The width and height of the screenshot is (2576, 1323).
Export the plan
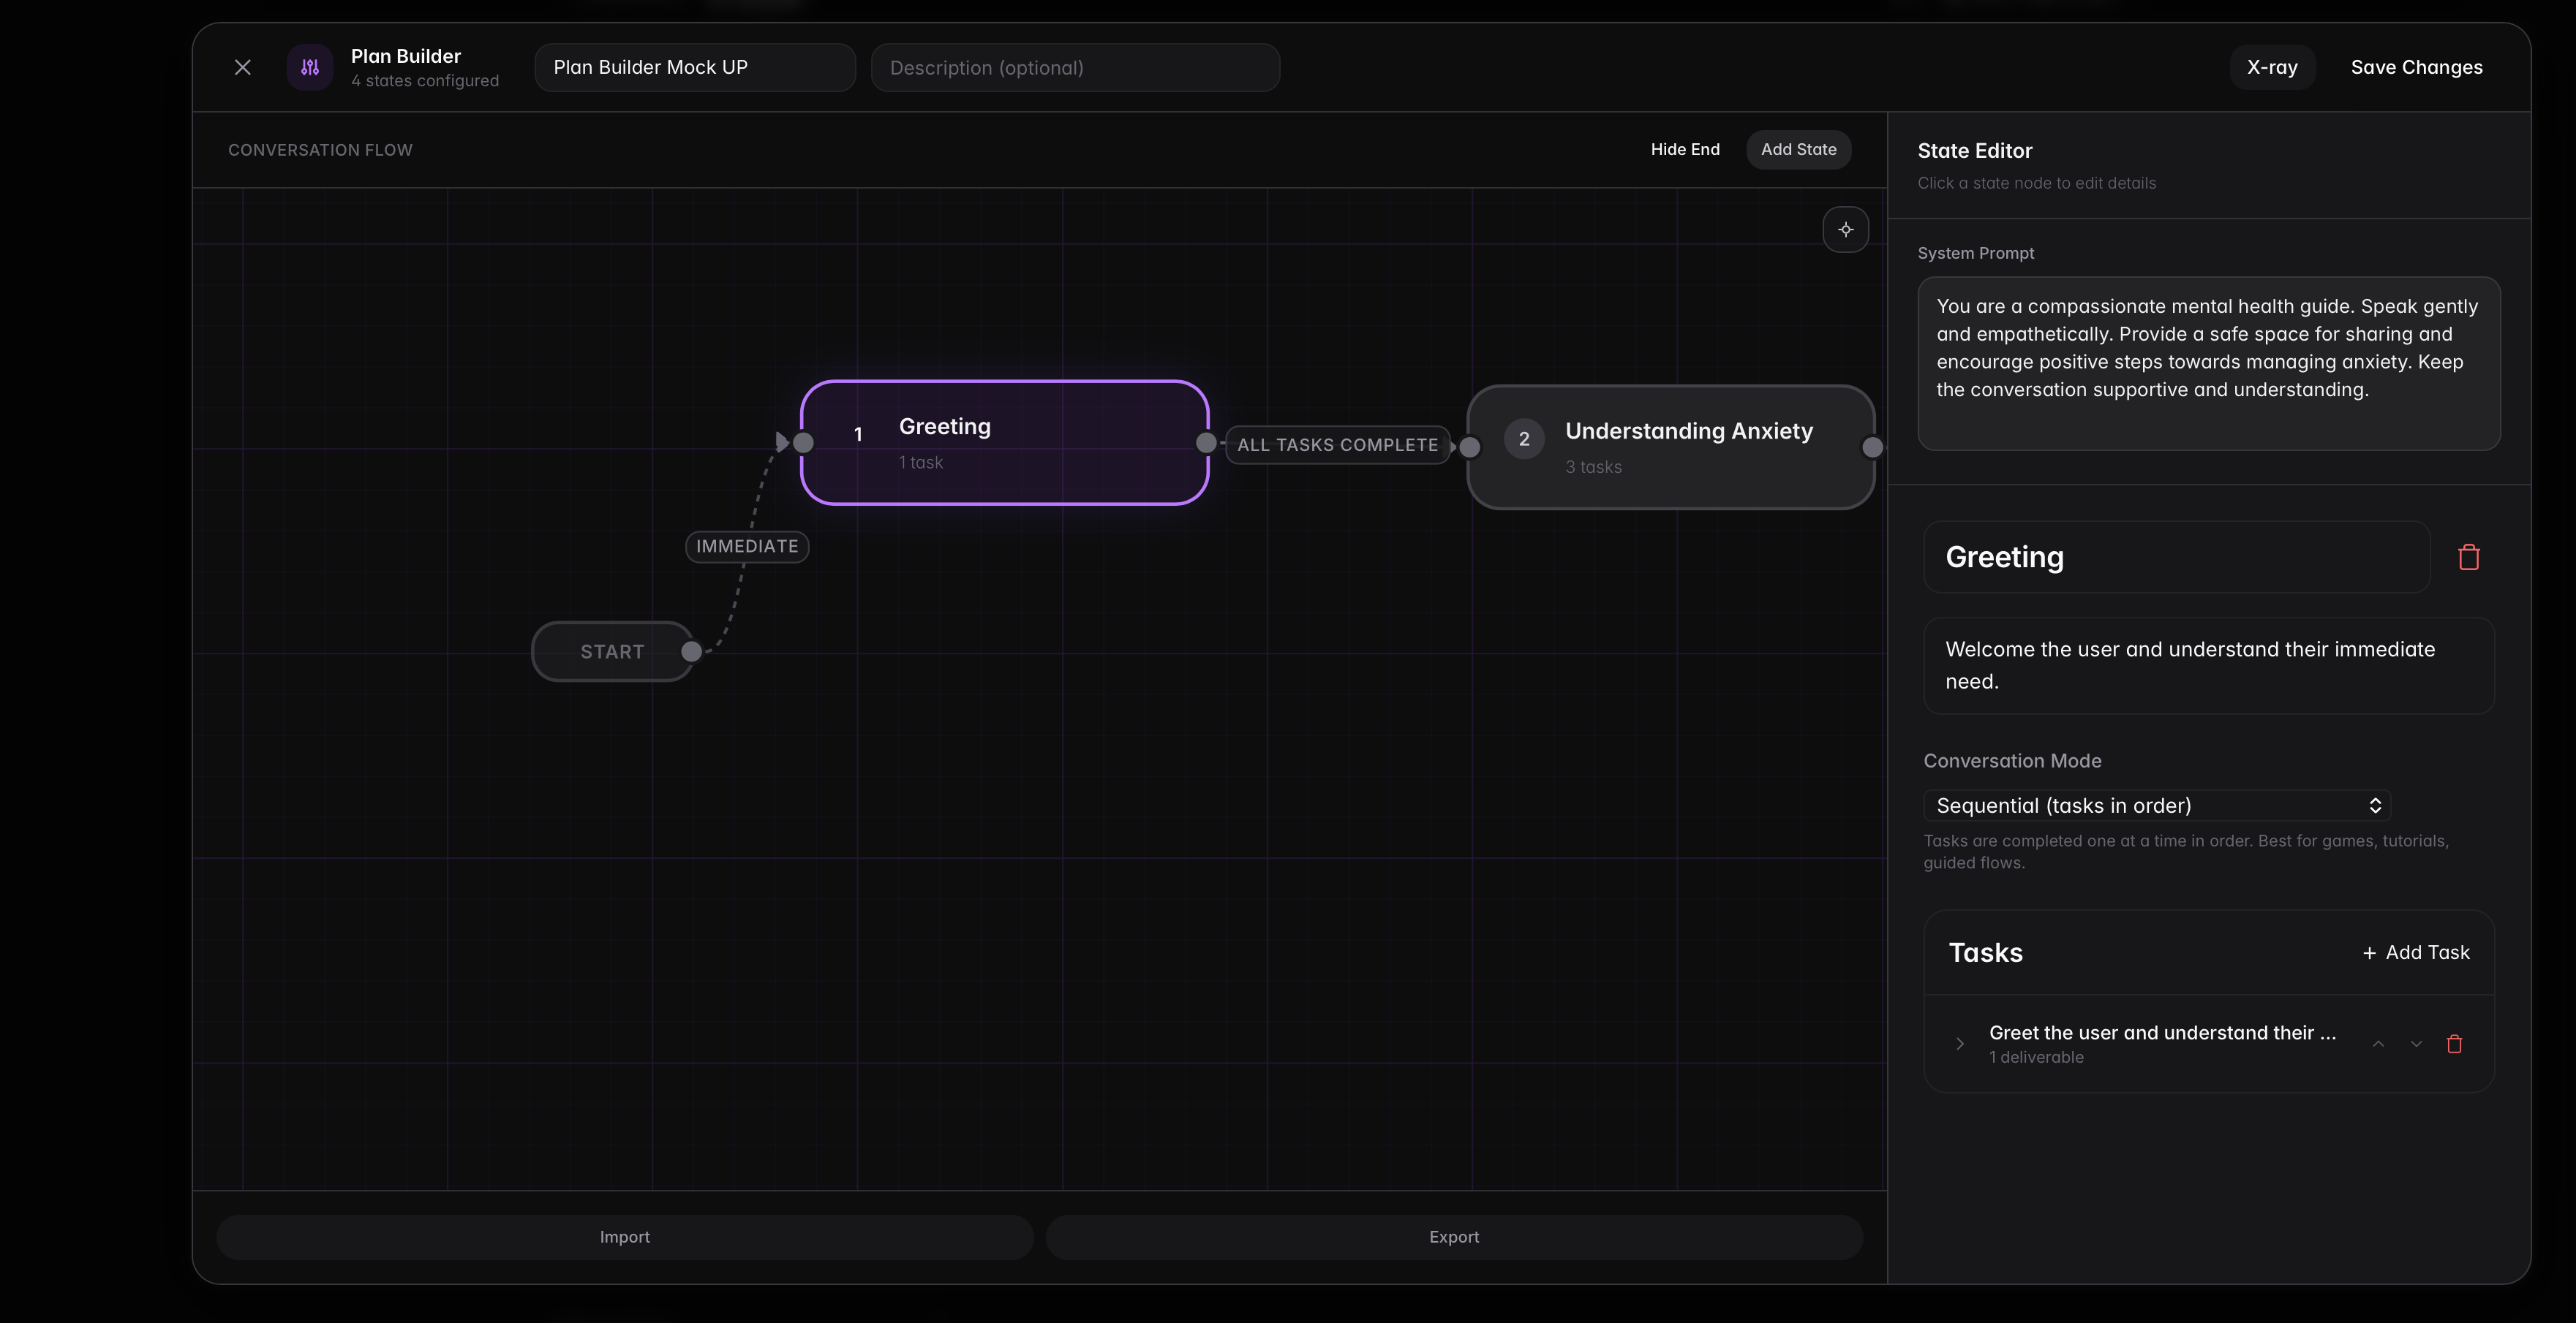pos(1454,1237)
